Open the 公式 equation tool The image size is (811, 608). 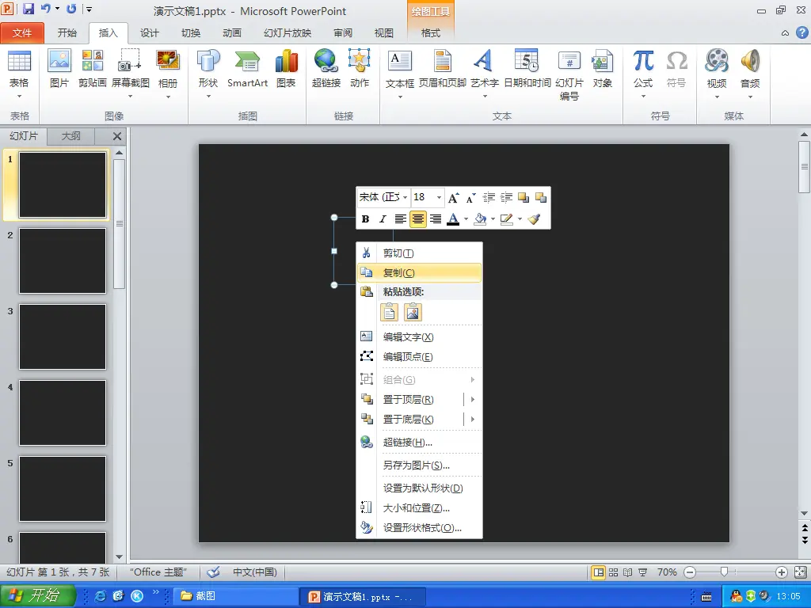[643, 62]
